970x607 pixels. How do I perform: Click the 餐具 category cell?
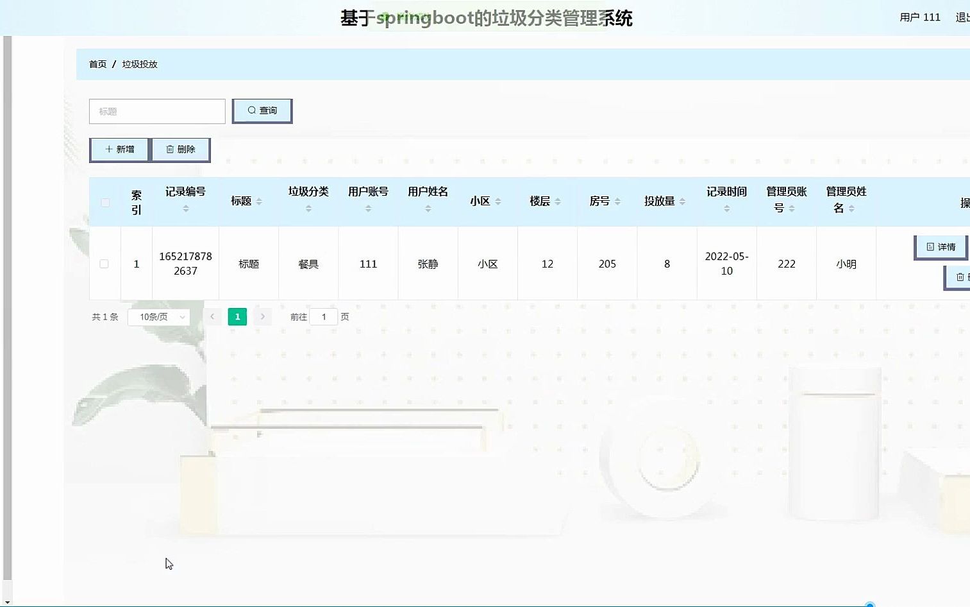[x=308, y=264]
